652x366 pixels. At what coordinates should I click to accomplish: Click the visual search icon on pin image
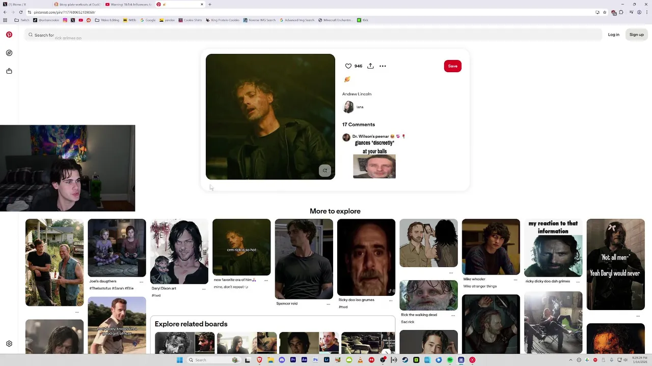(325, 171)
